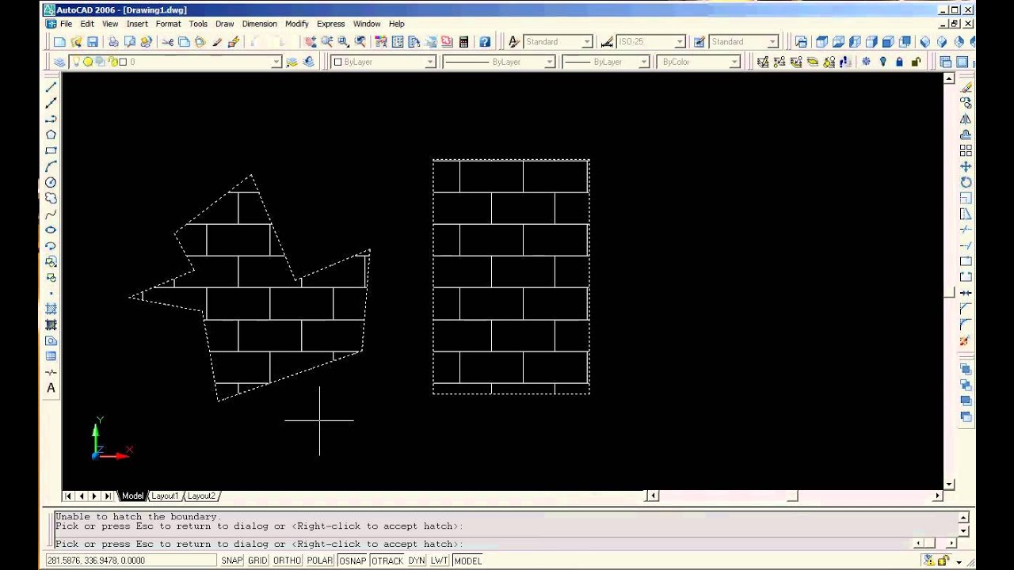Open the Draw menu
This screenshot has height=570, width=1014.
(x=224, y=24)
